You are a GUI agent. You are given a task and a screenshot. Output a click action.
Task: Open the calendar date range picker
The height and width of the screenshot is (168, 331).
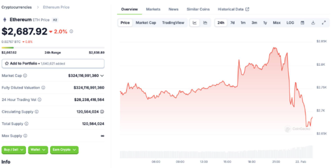click(303, 23)
